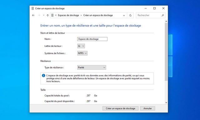This screenshot has height=120, width=200.
Task: Go up one level with up arrow
Action: click(x=47, y=15)
